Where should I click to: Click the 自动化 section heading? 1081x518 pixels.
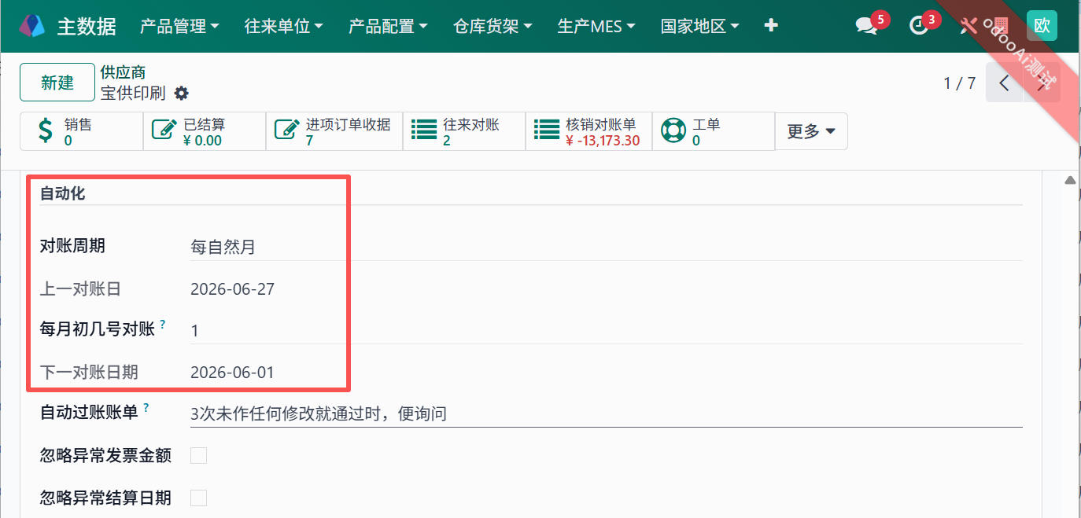(x=62, y=193)
